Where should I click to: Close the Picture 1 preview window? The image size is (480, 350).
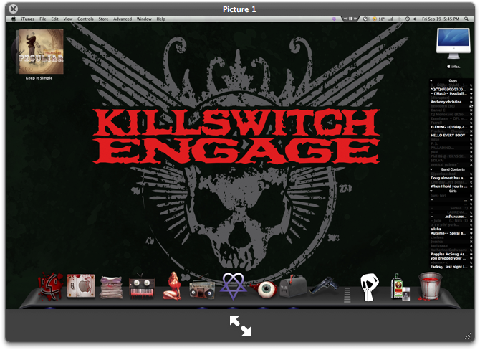(13, 9)
